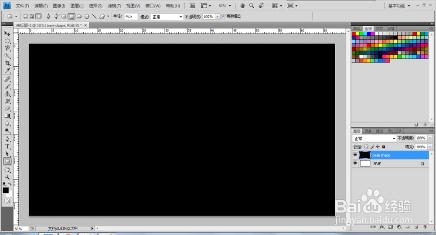Switch to the 通道 channels tab
Image resolution: width=436 pixels, height=235 pixels.
tap(368, 131)
